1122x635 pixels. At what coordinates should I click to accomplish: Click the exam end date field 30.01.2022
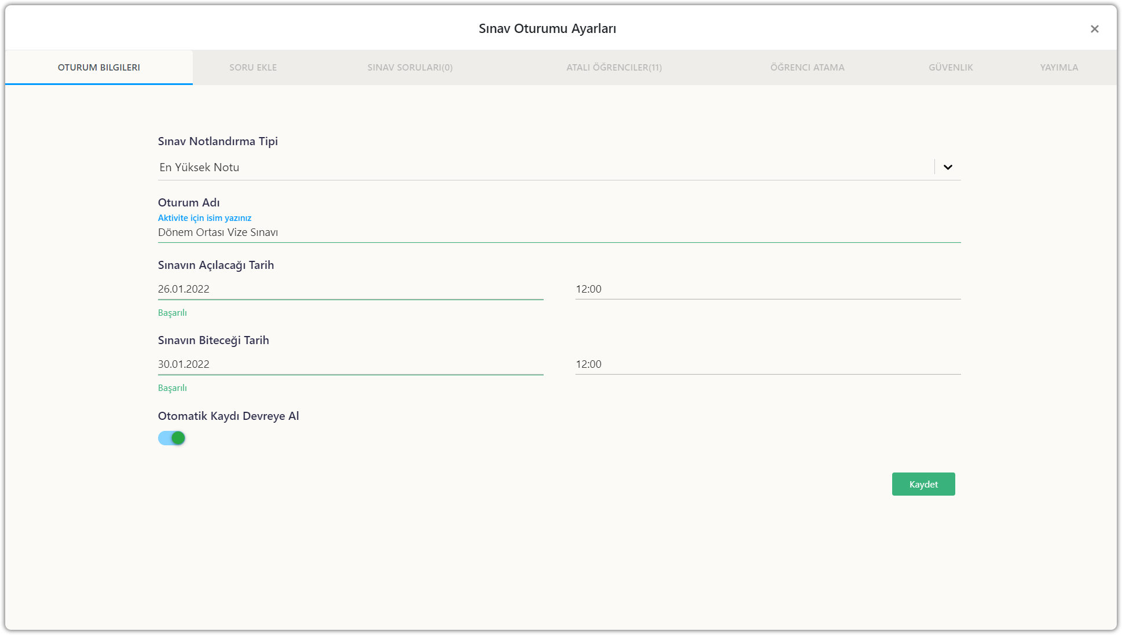350,364
